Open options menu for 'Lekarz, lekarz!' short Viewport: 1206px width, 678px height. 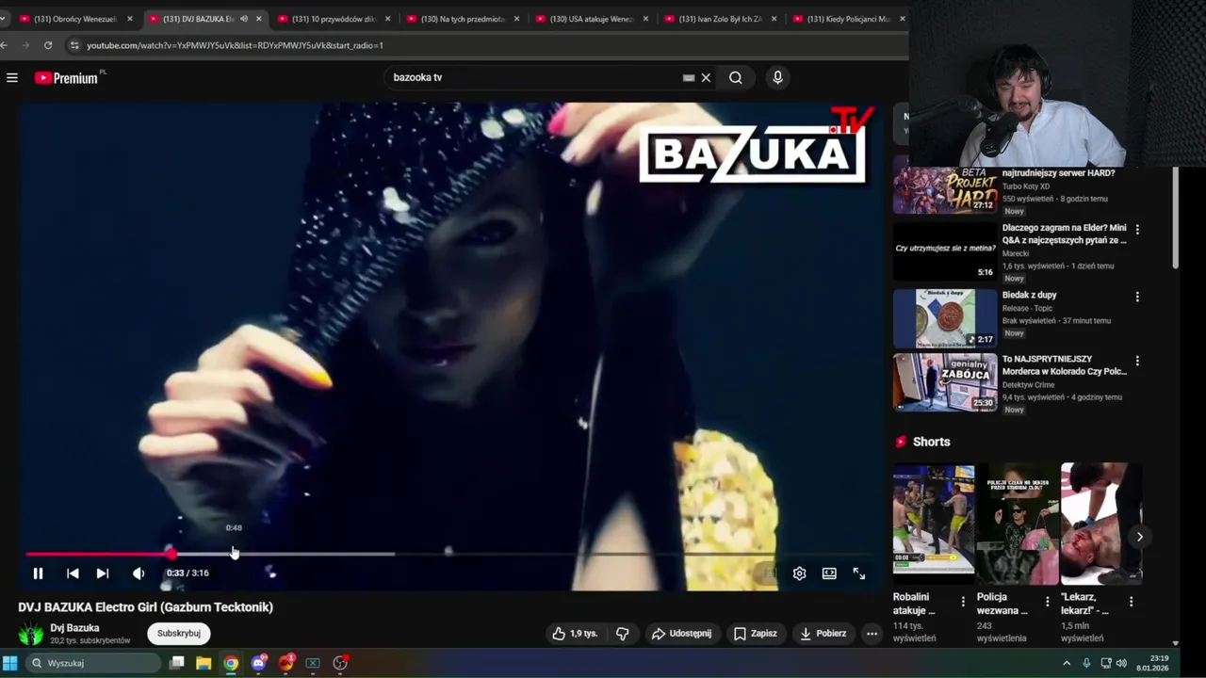click(1131, 602)
